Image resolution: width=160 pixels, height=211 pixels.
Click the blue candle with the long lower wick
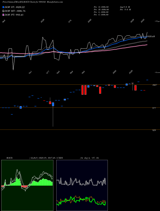(x=53, y=104)
